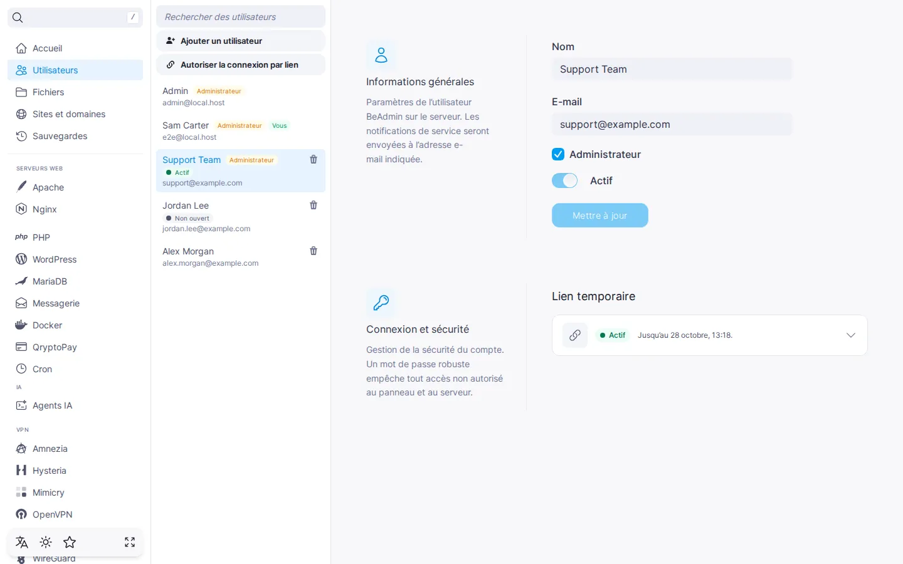Click Ajouter un utilisateur button
This screenshot has width=903, height=564.
click(x=241, y=41)
